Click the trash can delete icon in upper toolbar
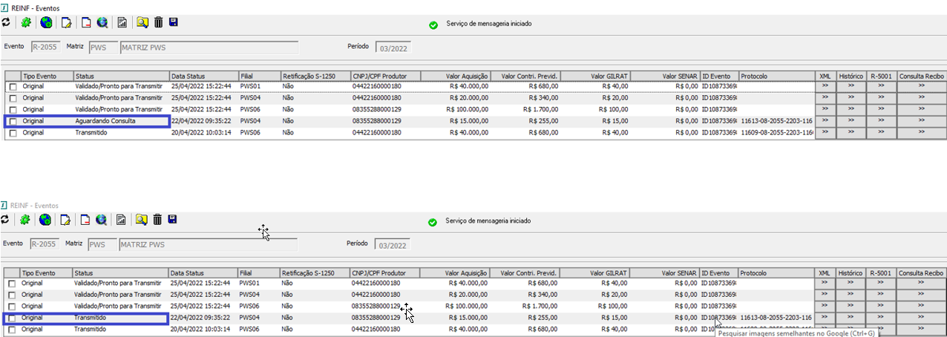This screenshot has width=947, height=337. click(158, 22)
